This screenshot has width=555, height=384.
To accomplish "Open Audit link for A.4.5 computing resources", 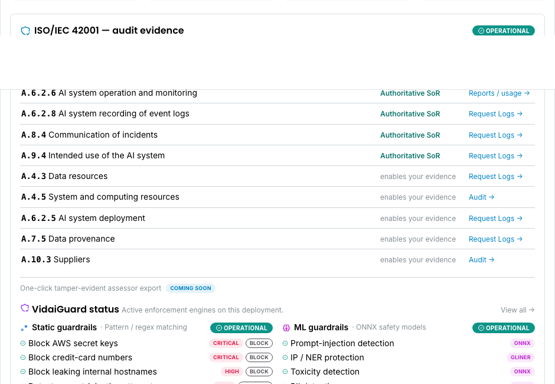I will tap(481, 197).
